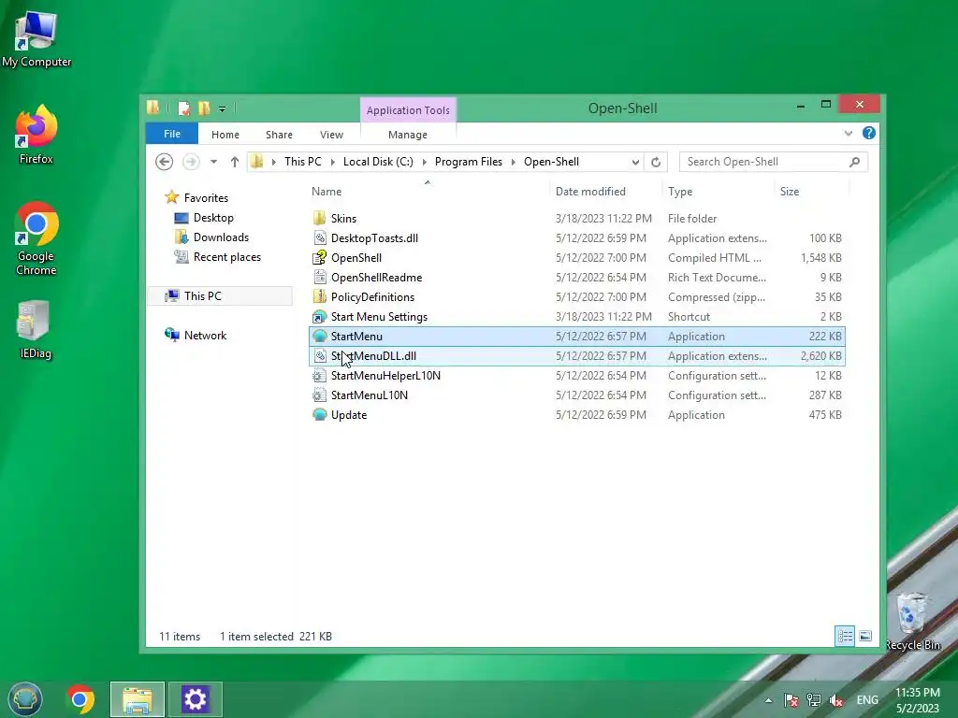Screen dimensions: 958x718
Task: Click the network tray icon
Action: click(x=813, y=700)
